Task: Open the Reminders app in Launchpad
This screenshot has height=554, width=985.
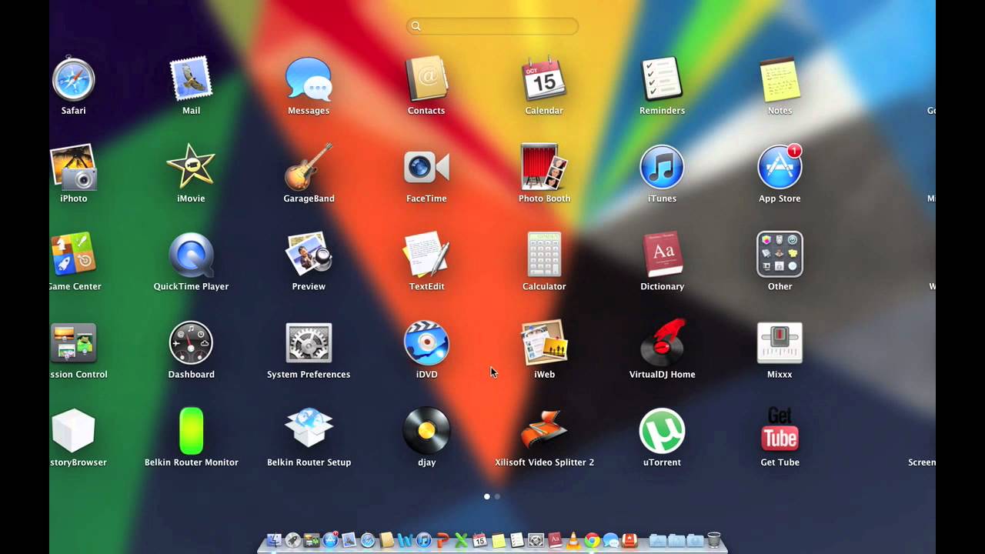Action: pyautogui.click(x=662, y=80)
